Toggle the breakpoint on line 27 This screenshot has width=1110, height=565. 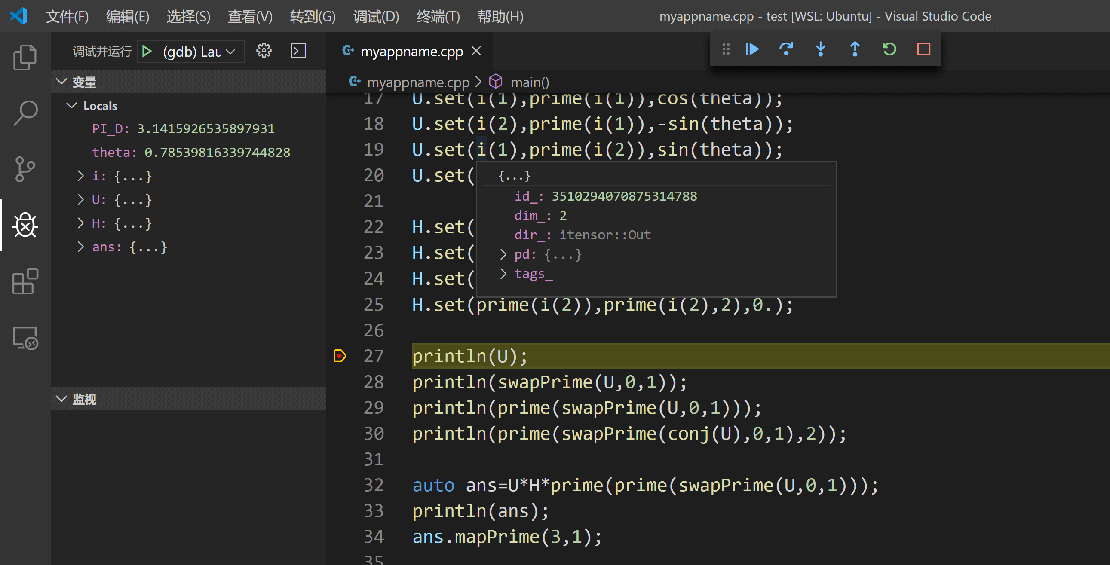point(340,356)
